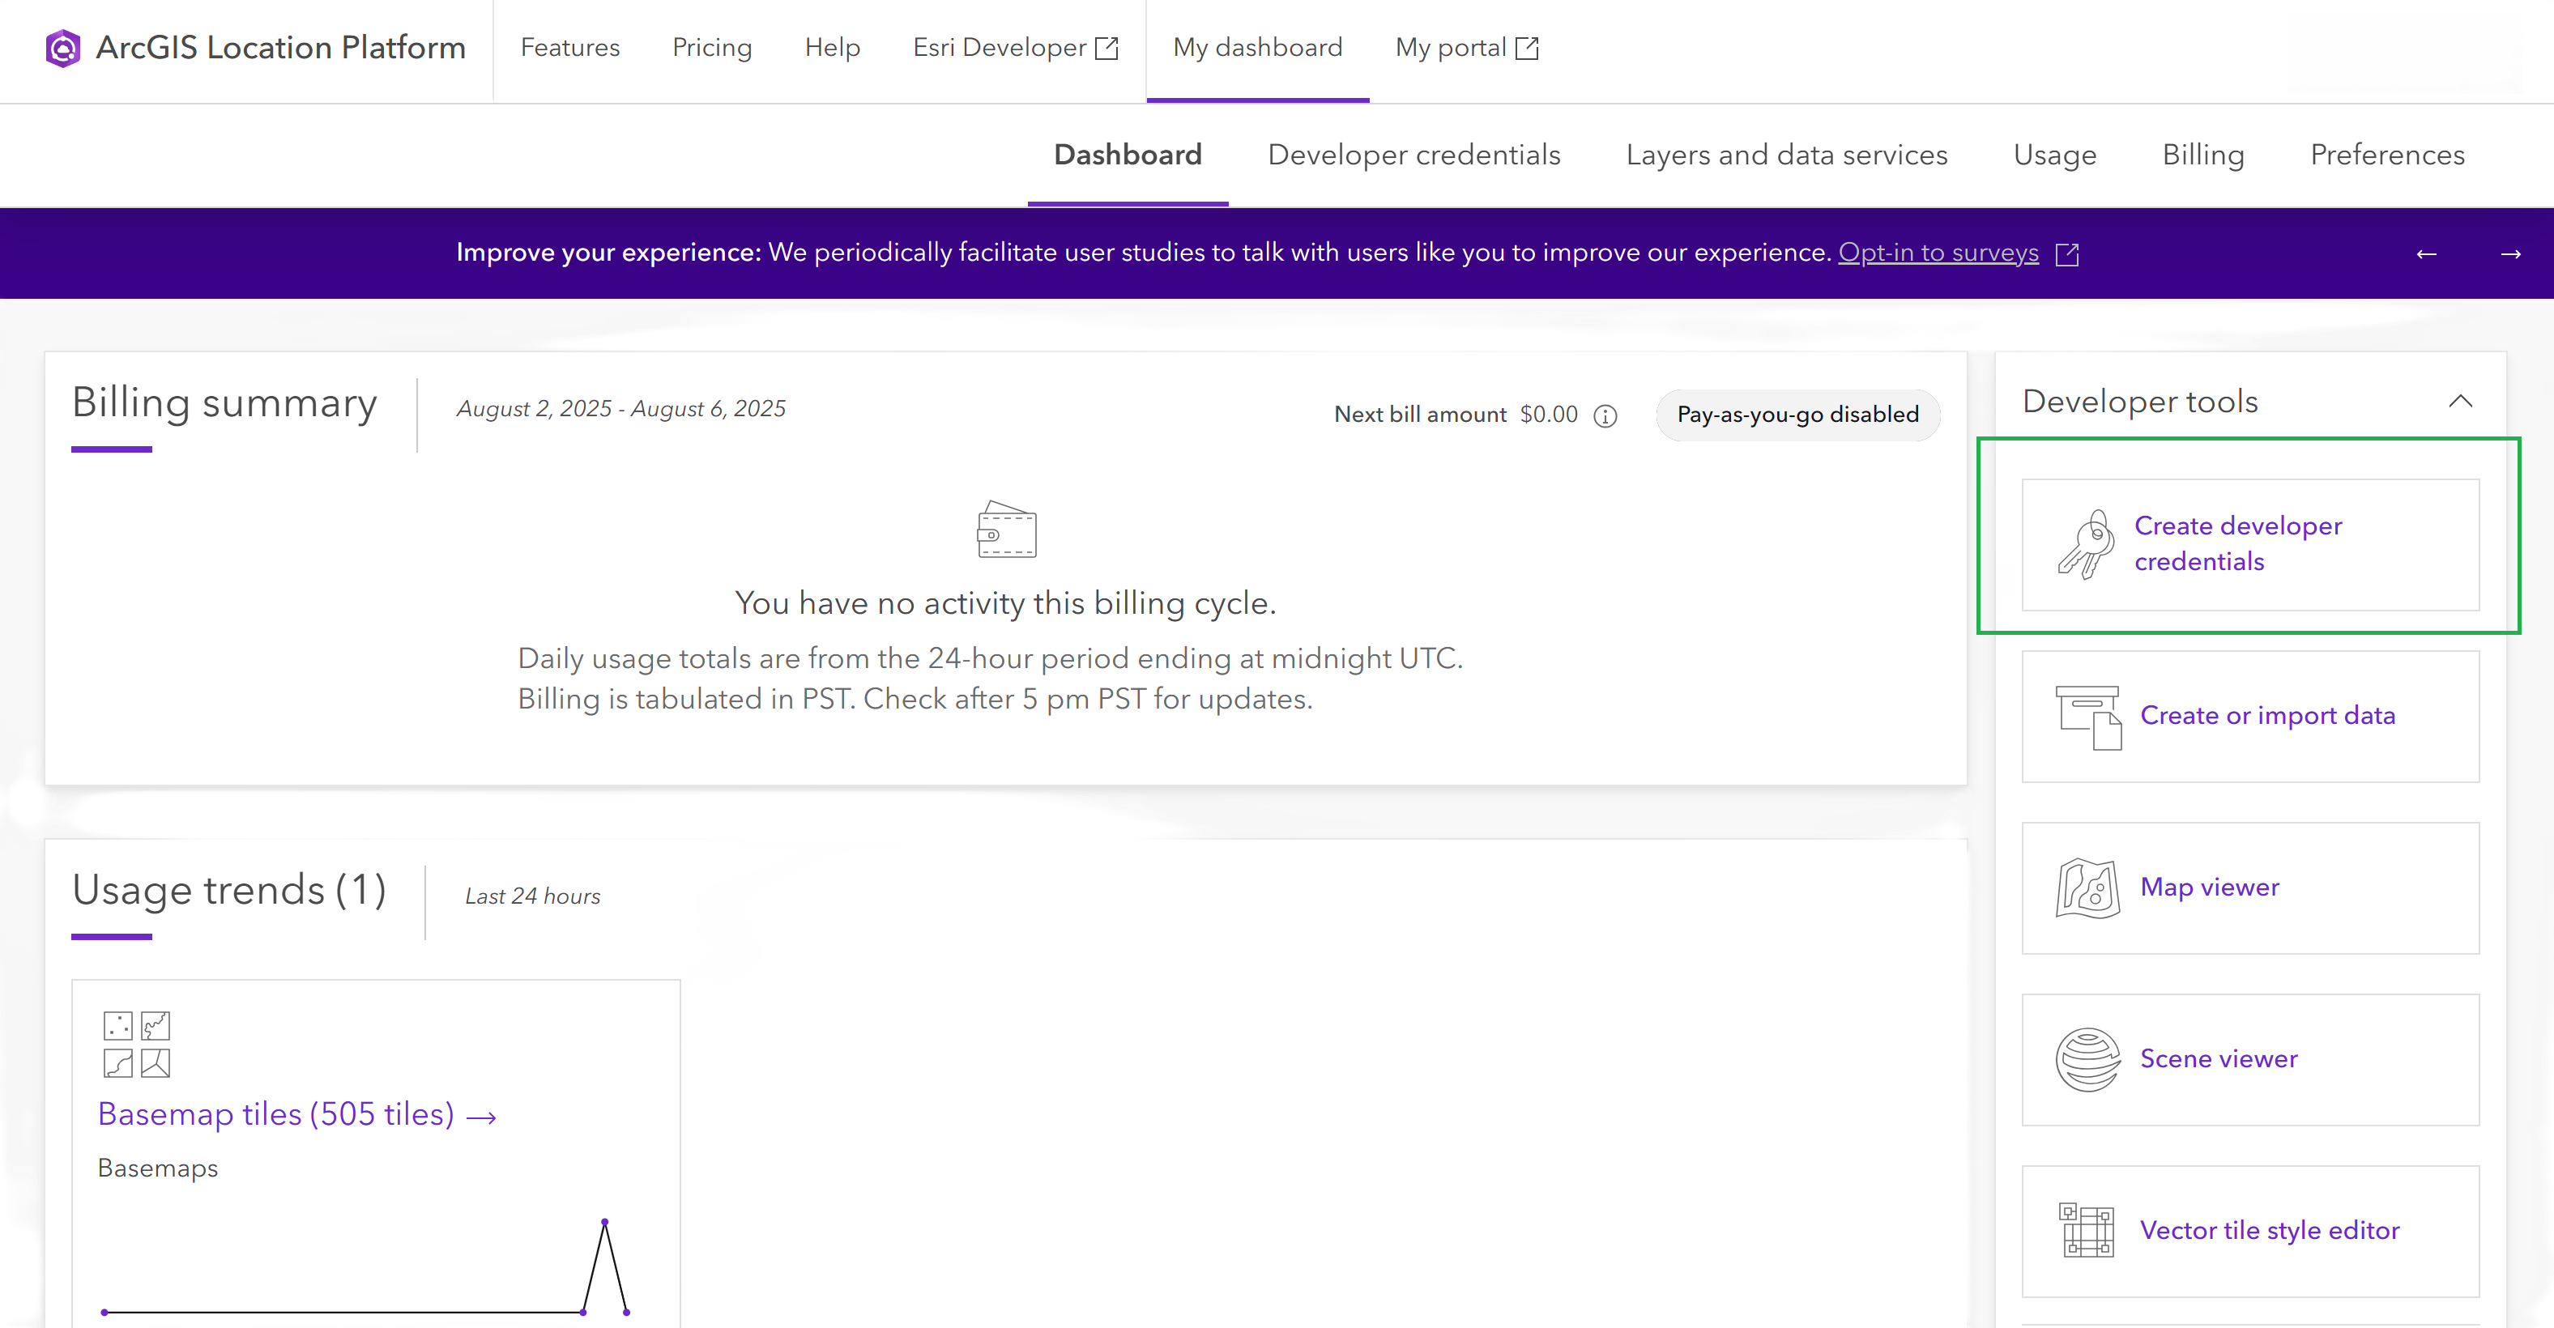
Task: Click the Pay-as-you-go disabled badge
Action: tap(1797, 415)
